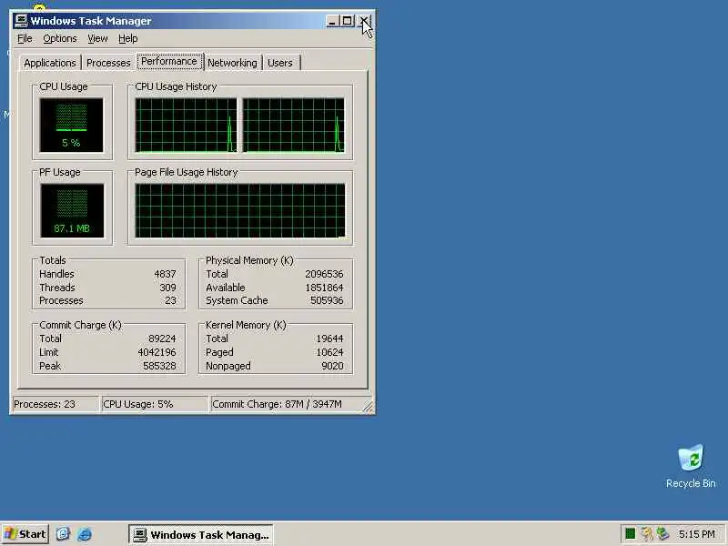
Task: Select the Recycle Bin desktop icon
Action: 691,467
